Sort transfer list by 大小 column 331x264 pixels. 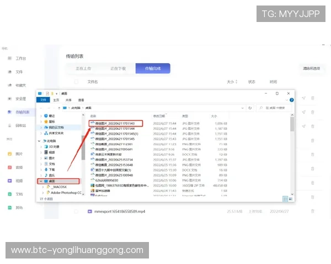pos(231,82)
